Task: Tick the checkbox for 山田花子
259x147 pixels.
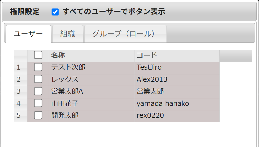Action: click(x=38, y=103)
